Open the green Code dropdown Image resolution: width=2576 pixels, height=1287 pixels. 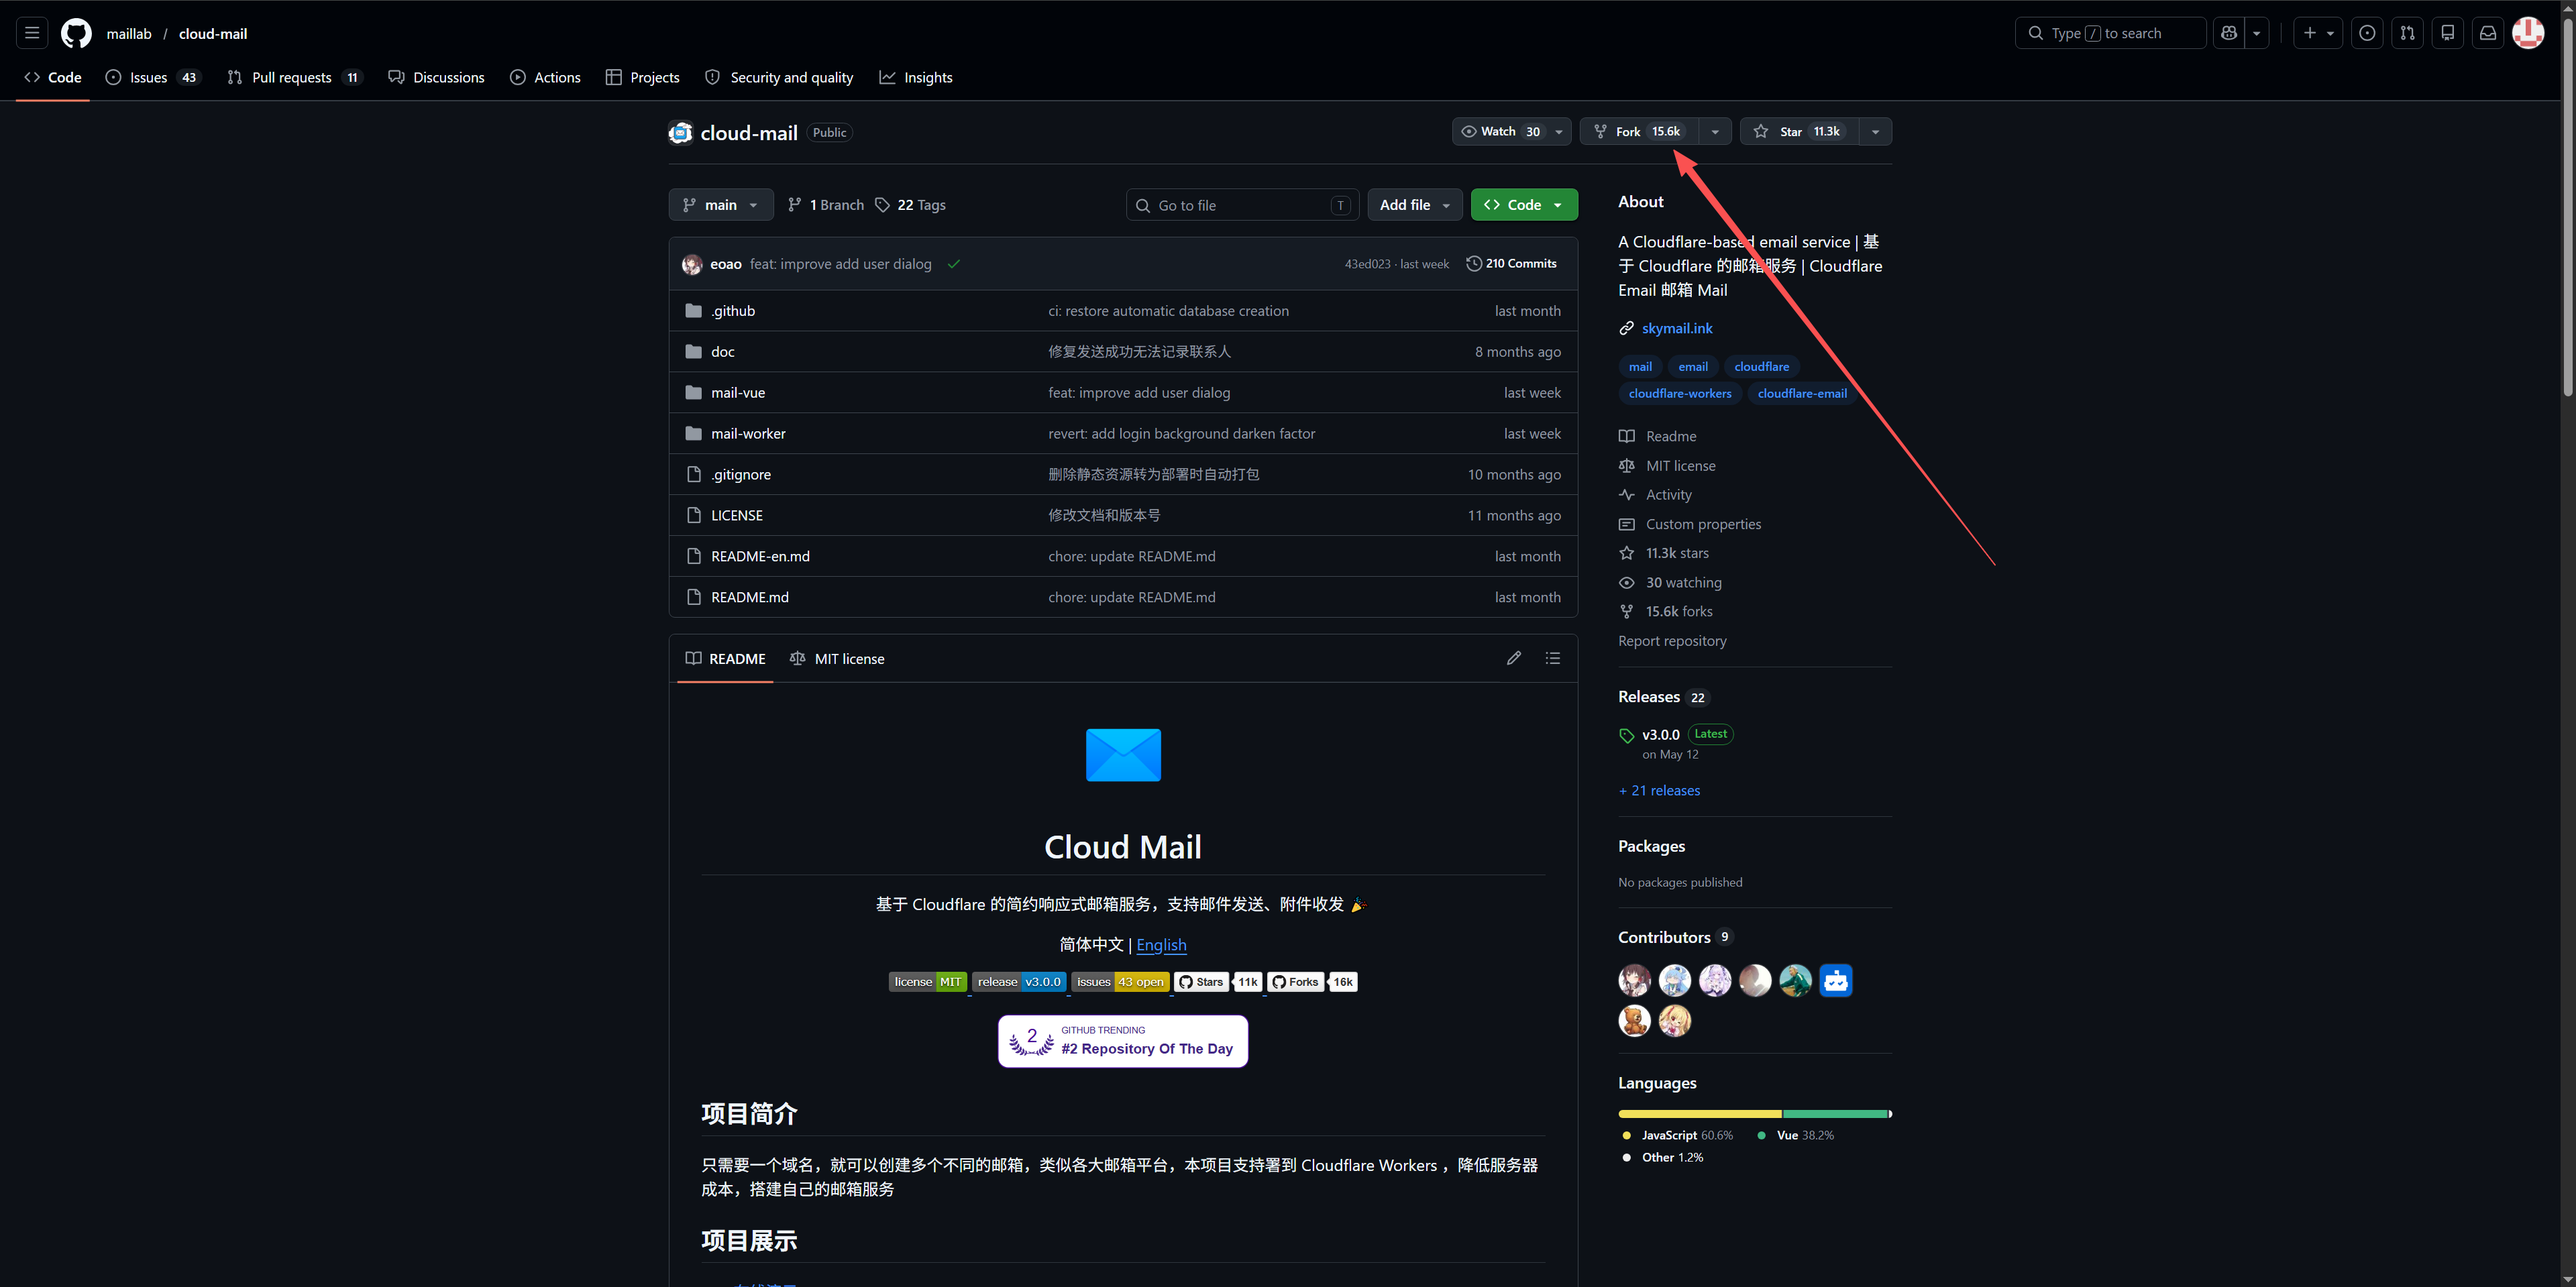click(x=1524, y=205)
